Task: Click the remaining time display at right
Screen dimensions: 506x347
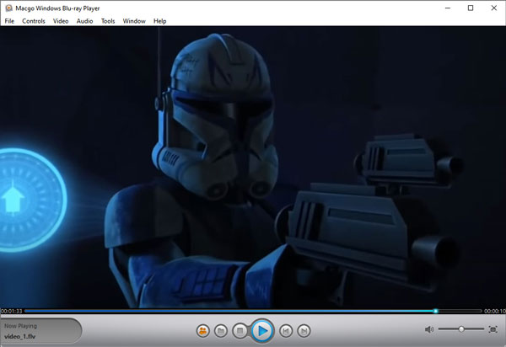Action: 495,311
